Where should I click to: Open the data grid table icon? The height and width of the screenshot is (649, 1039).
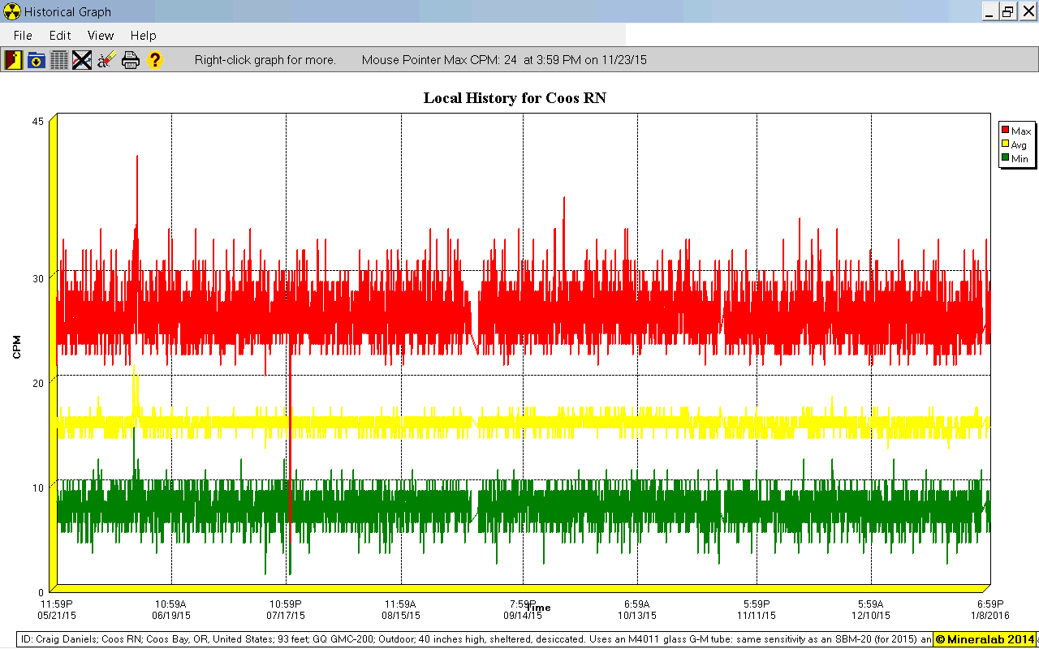click(59, 60)
